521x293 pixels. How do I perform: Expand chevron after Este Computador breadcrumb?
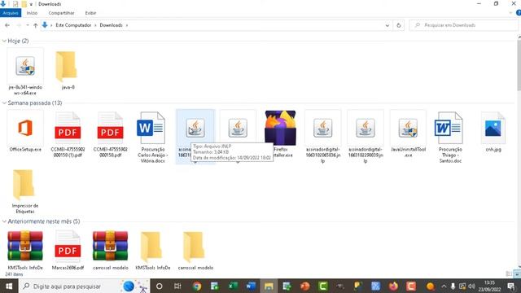point(95,25)
